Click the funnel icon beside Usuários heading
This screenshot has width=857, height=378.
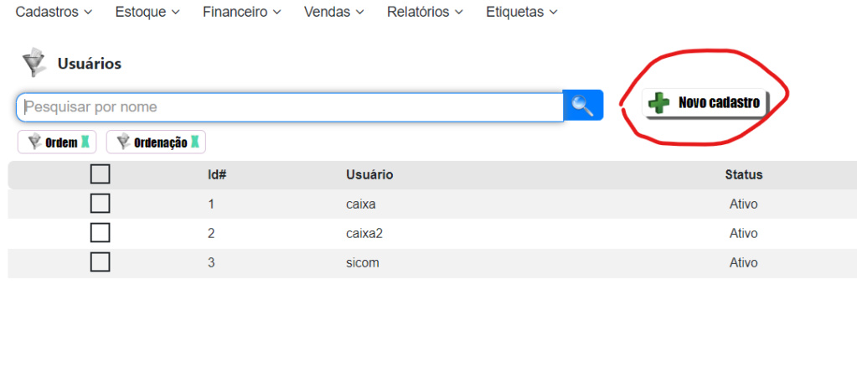[34, 64]
